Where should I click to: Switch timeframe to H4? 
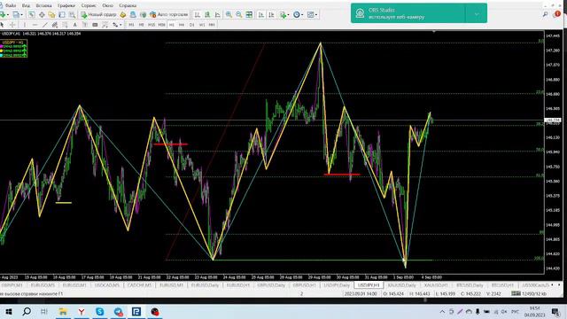click(182, 25)
